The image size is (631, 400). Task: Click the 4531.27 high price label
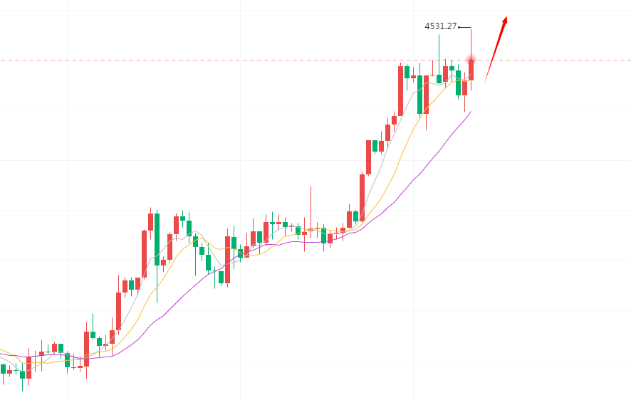(440, 26)
